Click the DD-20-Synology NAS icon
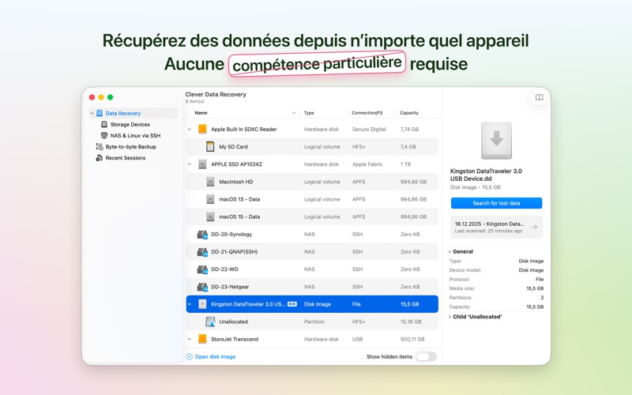Screen dimensions: 632x395 pos(202,234)
